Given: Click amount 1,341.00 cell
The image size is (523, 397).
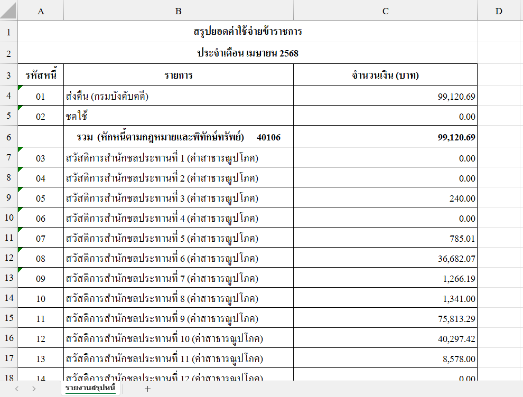Looking at the screenshot, I should tap(385, 298).
